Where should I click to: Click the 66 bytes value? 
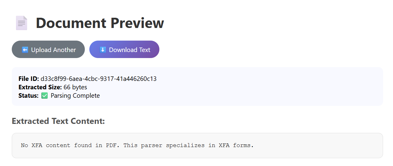tap(75, 87)
